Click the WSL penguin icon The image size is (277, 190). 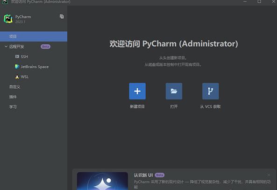pos(17,77)
